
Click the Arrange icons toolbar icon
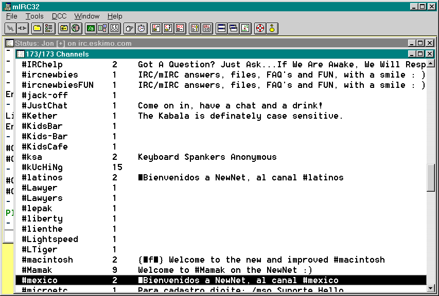tap(245, 28)
